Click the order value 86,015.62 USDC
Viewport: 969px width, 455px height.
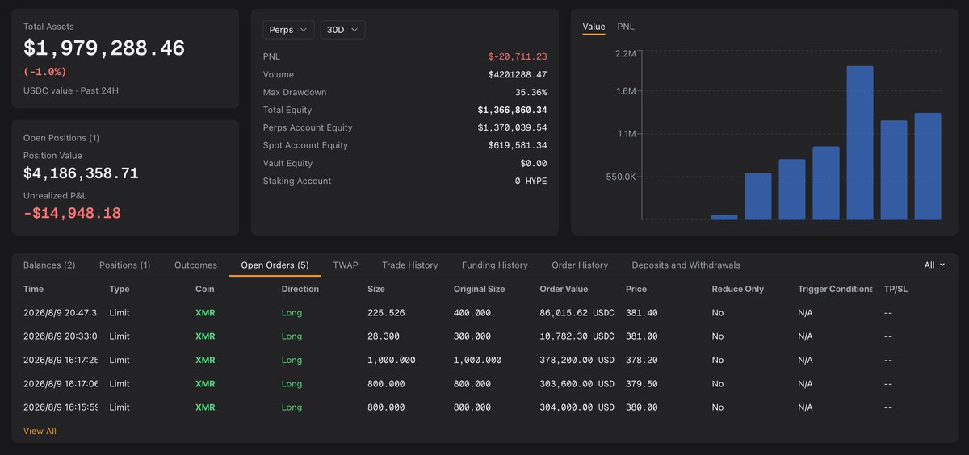point(577,312)
